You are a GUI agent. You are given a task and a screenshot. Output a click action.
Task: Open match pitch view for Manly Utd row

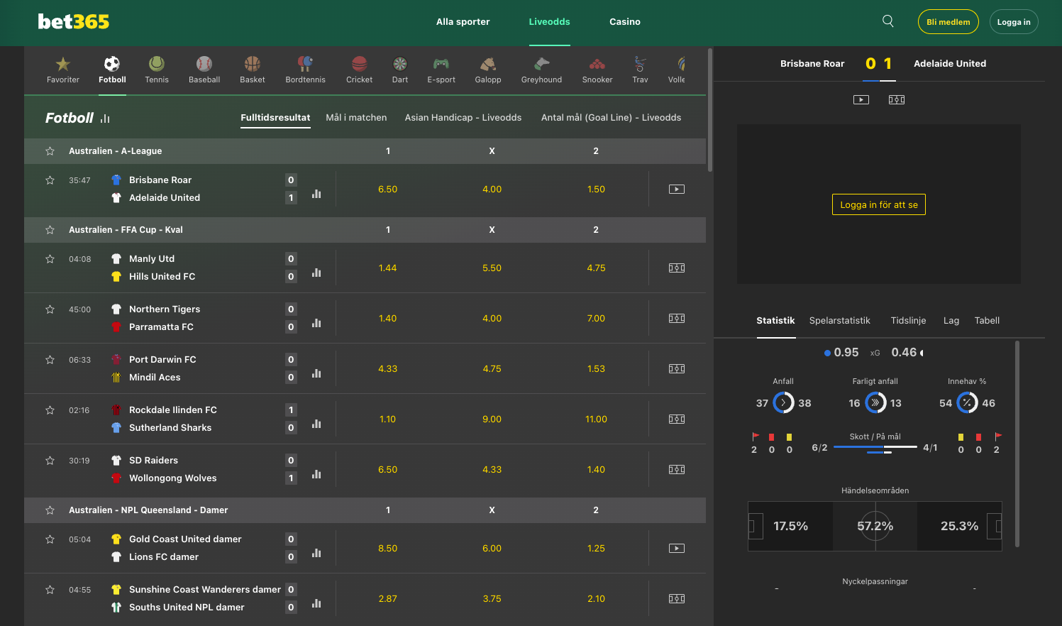677,268
